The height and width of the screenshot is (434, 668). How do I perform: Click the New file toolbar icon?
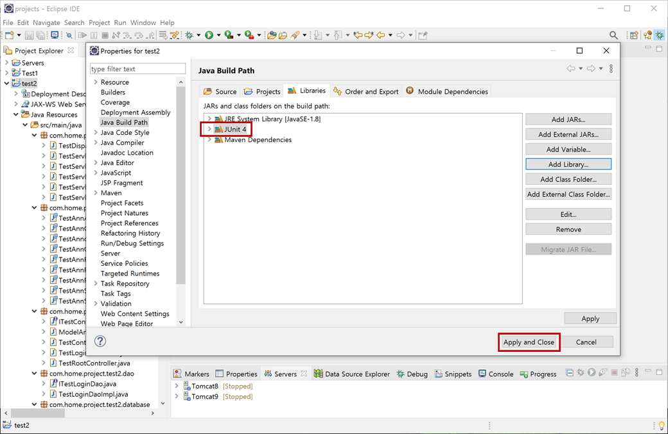10,35
